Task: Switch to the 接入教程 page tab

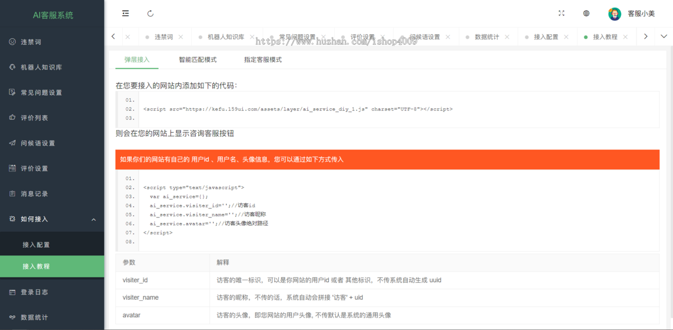Action: tap(605, 37)
